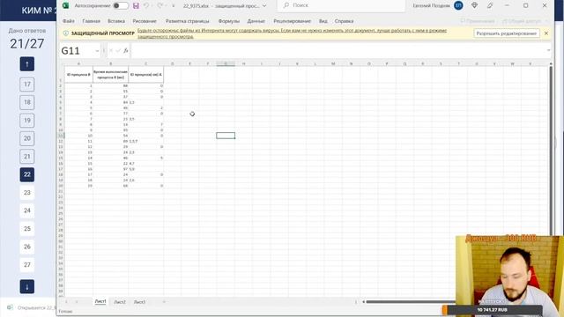This screenshot has width=564, height=317.
Task: Click the Undo arrow icon
Action: pyautogui.click(x=146, y=6)
